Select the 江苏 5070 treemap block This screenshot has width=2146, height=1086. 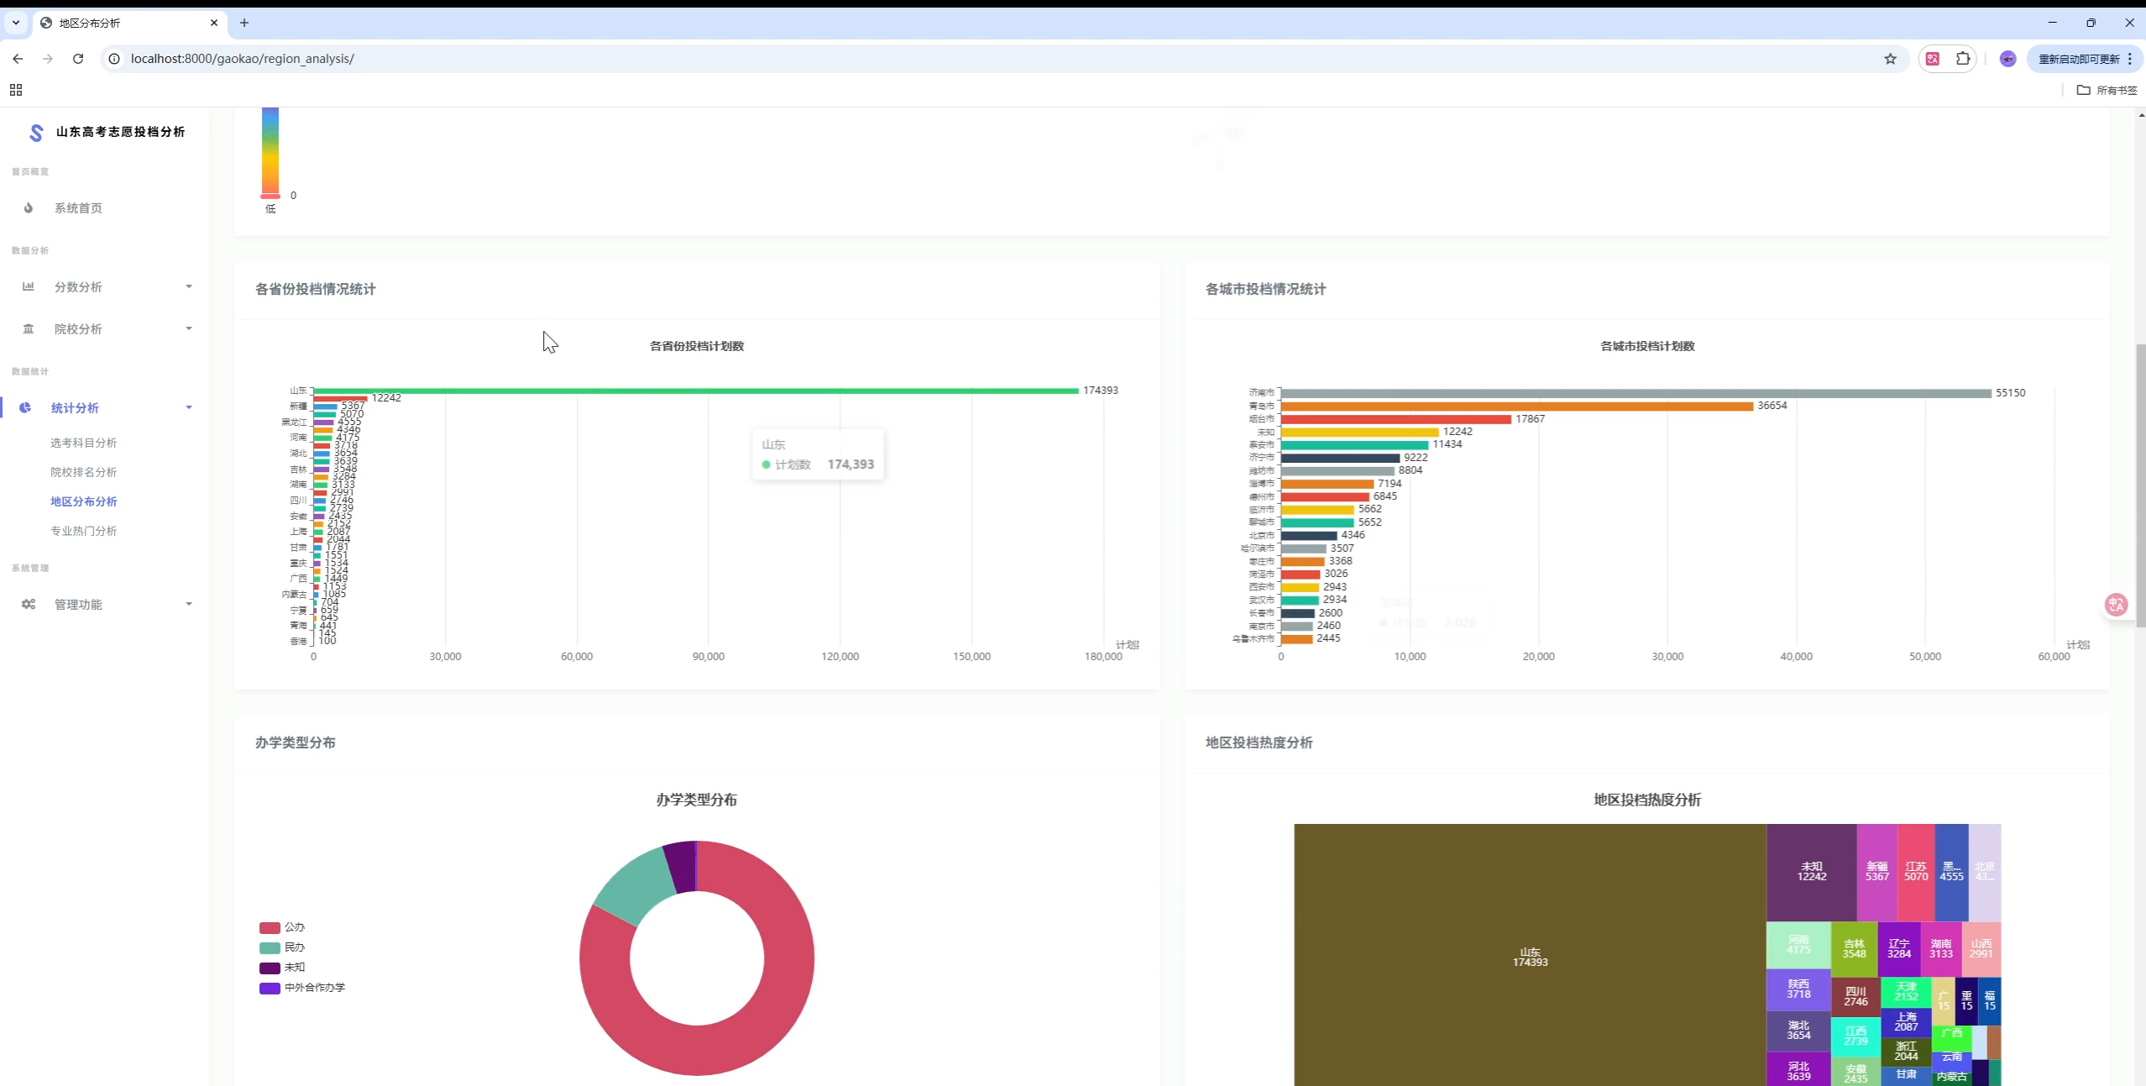(x=1916, y=873)
